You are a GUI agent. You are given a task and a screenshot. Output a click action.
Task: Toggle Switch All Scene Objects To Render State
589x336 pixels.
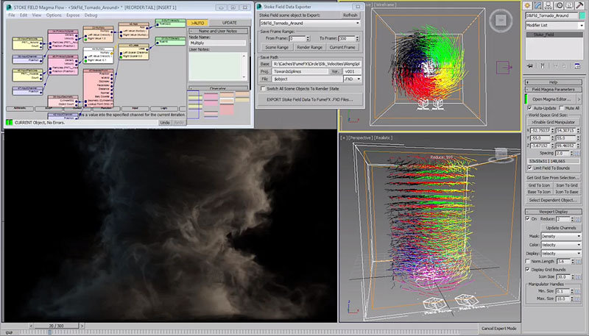262,88
